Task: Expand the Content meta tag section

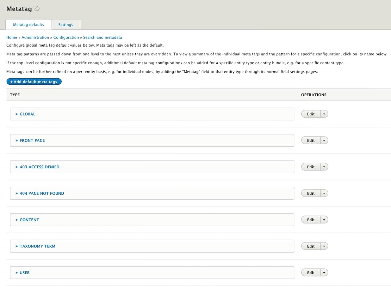Action: click(x=29, y=220)
